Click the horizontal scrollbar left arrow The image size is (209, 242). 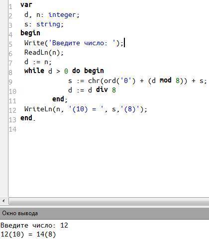(3, 201)
